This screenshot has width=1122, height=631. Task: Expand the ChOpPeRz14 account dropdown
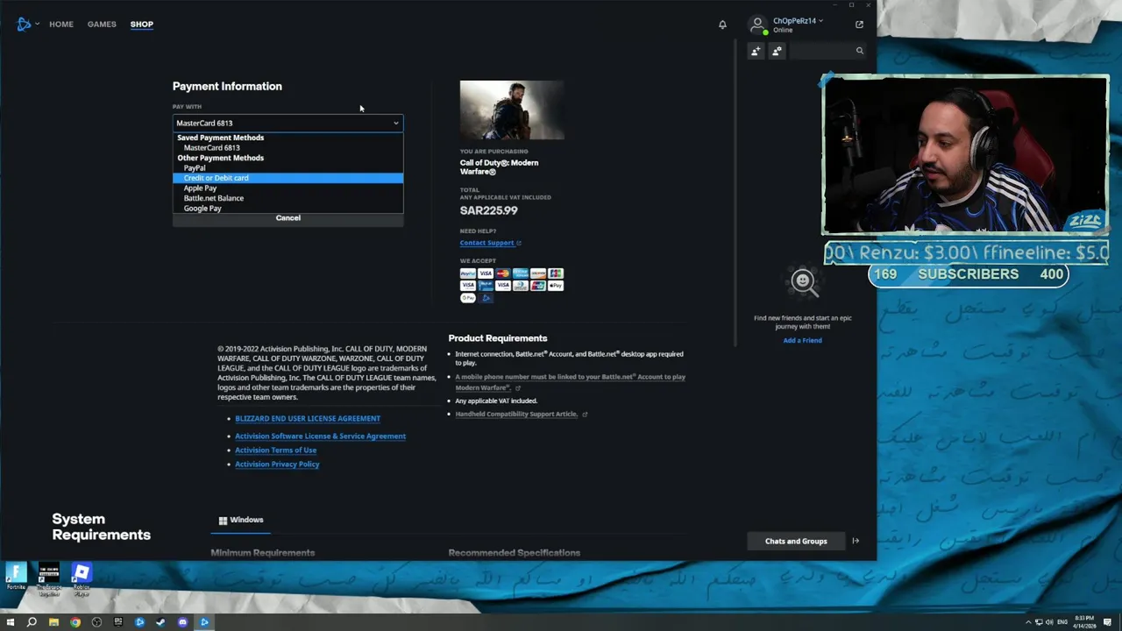click(x=820, y=21)
